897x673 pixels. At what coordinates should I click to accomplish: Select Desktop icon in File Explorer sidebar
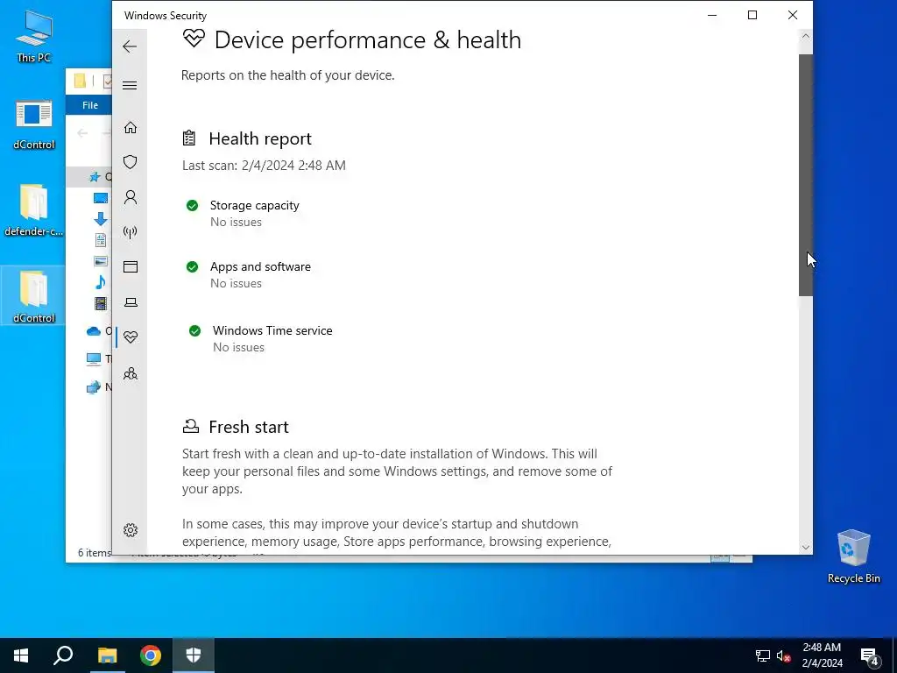[x=101, y=198]
